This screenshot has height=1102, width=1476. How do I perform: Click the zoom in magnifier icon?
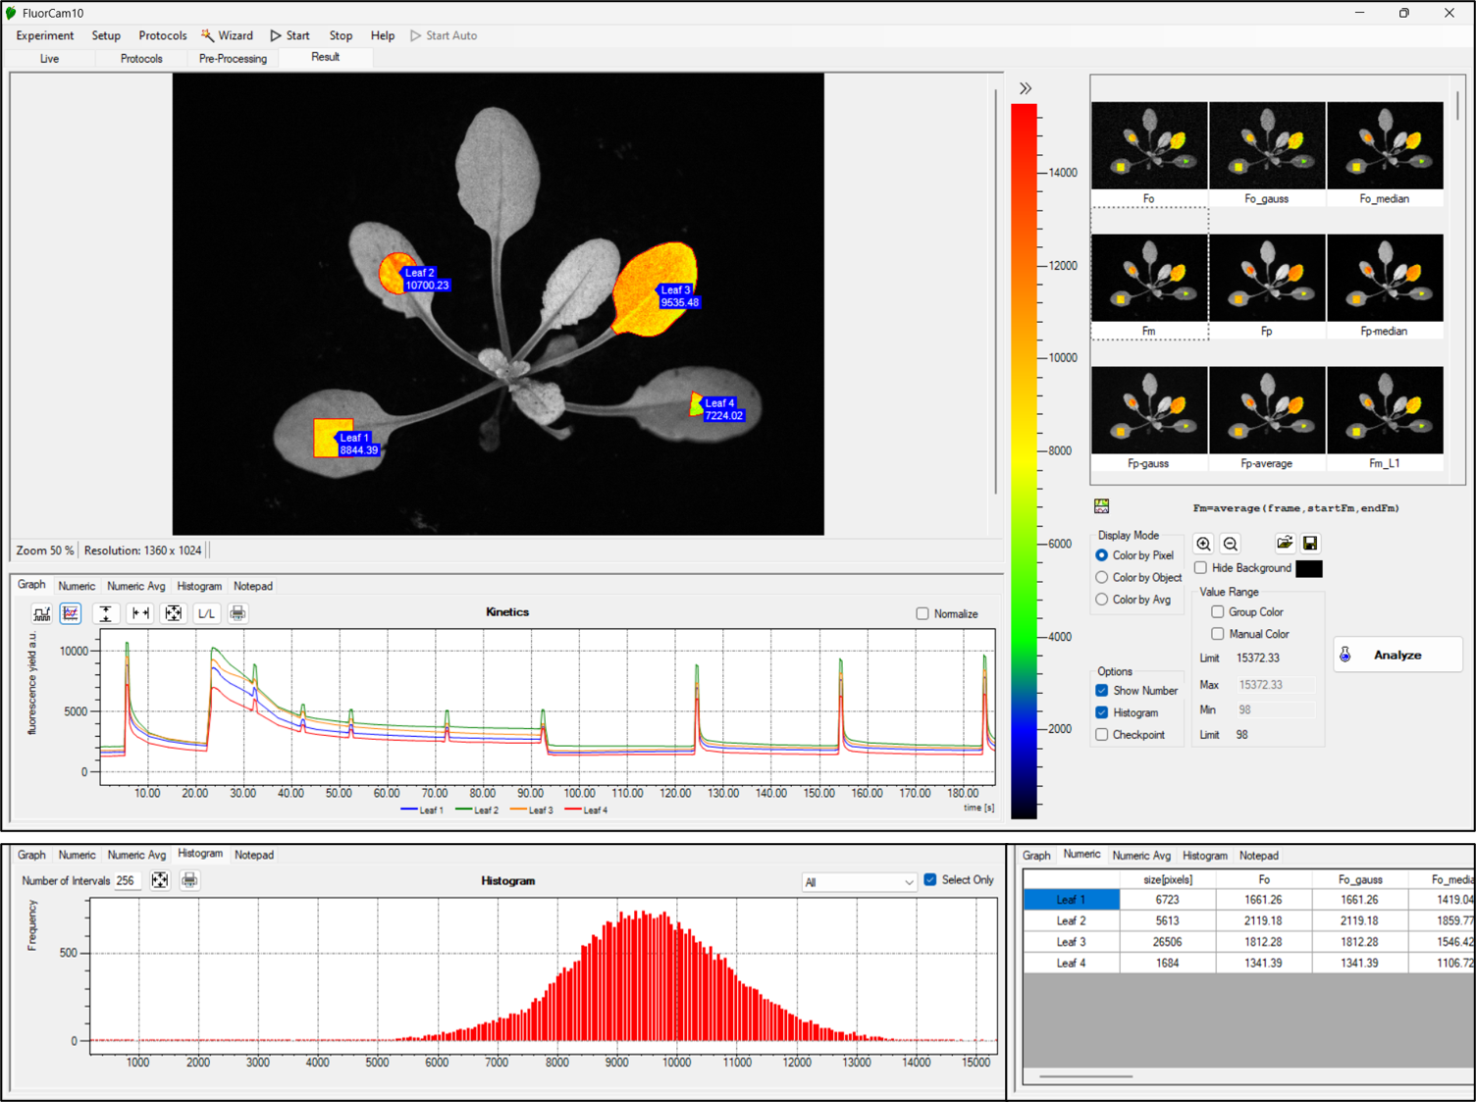[1203, 544]
